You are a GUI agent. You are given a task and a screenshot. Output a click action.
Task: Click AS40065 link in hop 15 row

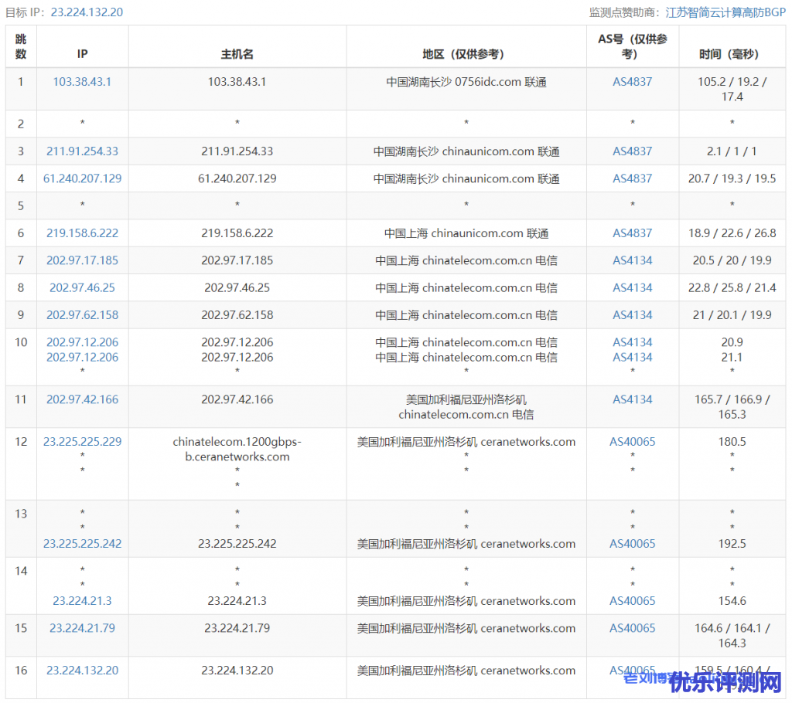pyautogui.click(x=632, y=628)
